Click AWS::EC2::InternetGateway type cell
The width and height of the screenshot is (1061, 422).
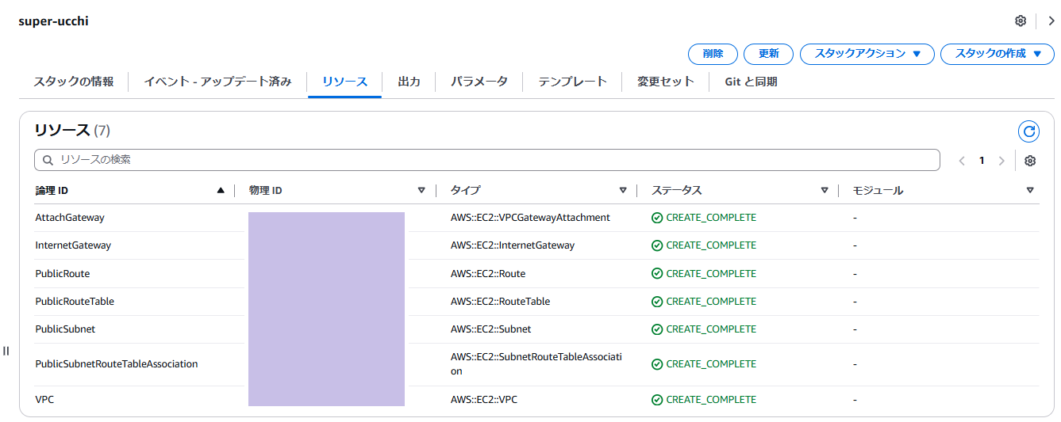coord(513,245)
